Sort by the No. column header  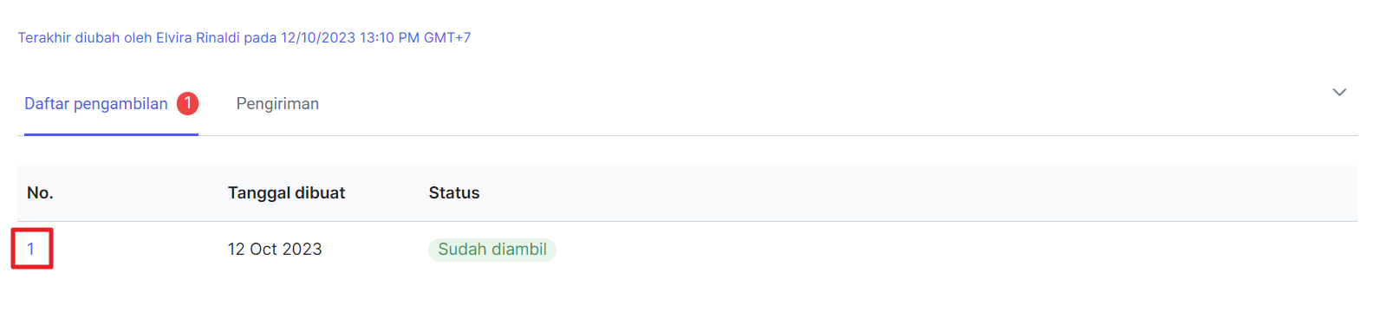[40, 192]
